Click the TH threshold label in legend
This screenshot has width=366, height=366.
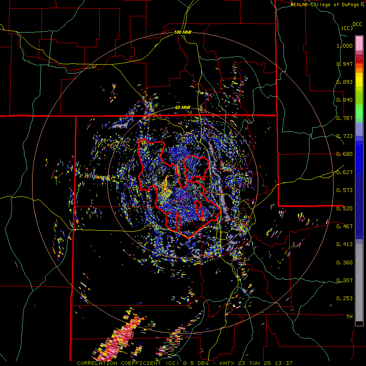click(x=349, y=317)
